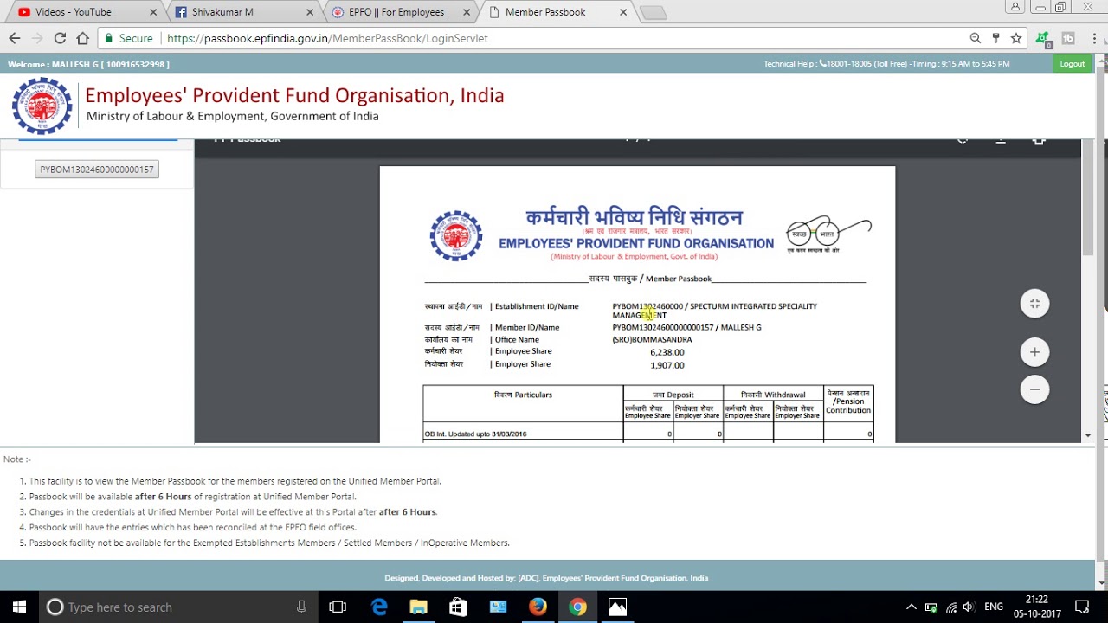
Task: Open the volume control in system tray
Action: [968, 607]
